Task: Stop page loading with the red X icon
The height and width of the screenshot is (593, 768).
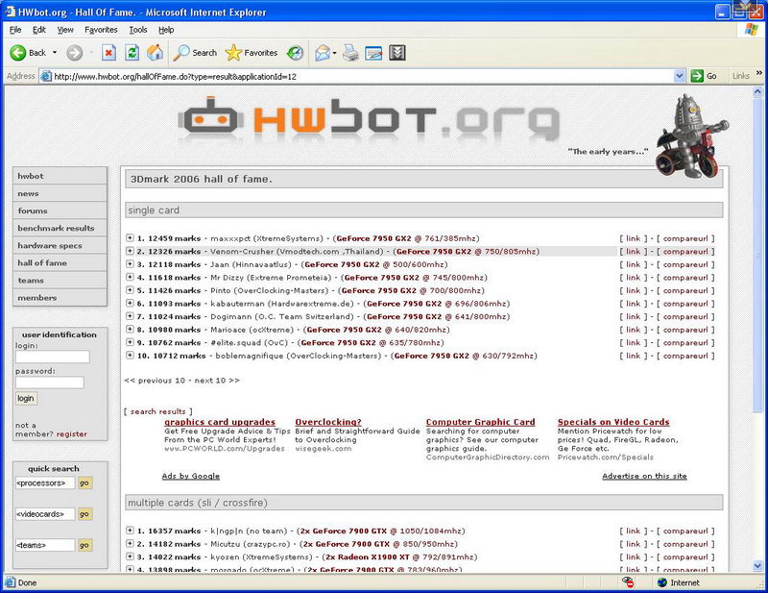Action: [x=108, y=53]
